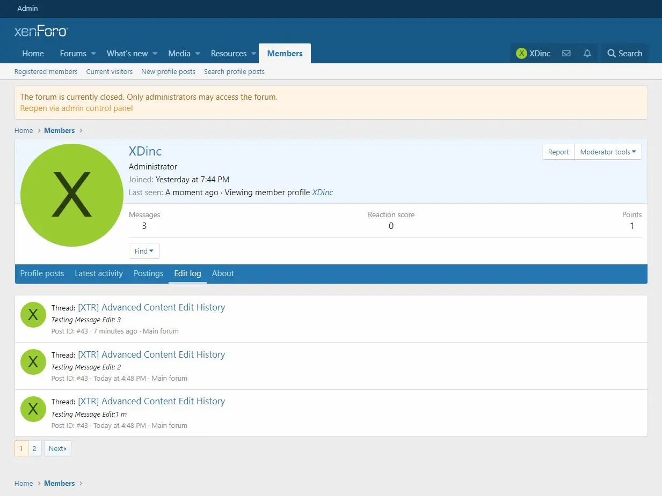Open thread title above Testing Message Edit: 2
Viewport: 662px width, 496px height.
coord(151,354)
